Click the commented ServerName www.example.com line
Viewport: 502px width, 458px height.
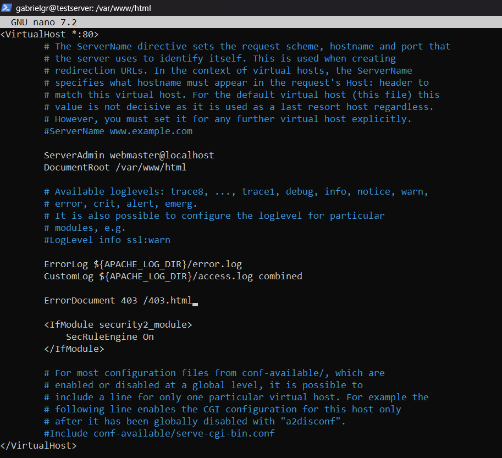coord(118,131)
